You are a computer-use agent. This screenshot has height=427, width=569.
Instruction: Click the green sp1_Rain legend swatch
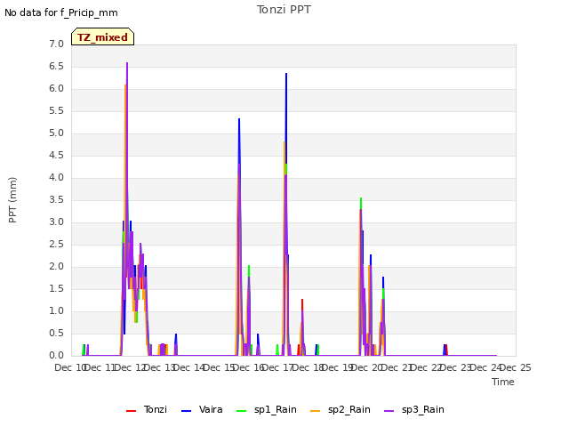(241, 411)
